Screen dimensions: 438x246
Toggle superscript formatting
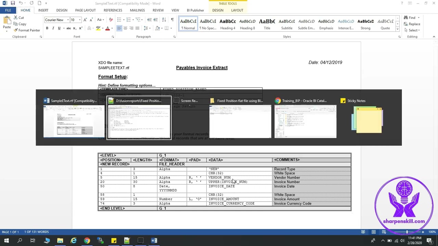pyautogui.click(x=81, y=28)
